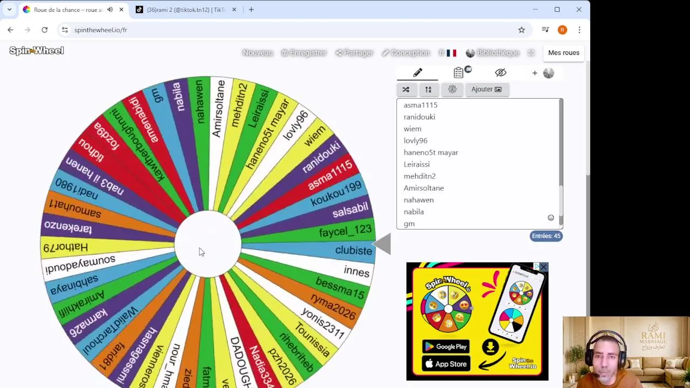The height and width of the screenshot is (388, 690).
Task: Open the Nouveau menu item
Action: point(258,53)
